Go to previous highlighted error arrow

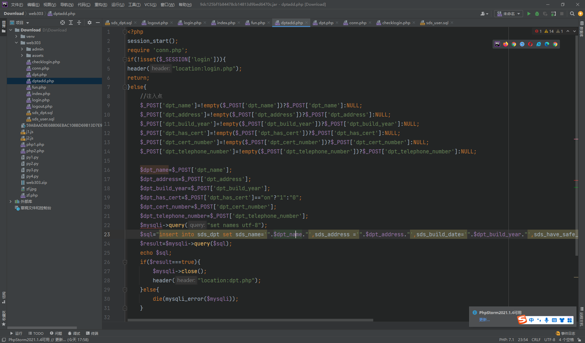(x=568, y=31)
